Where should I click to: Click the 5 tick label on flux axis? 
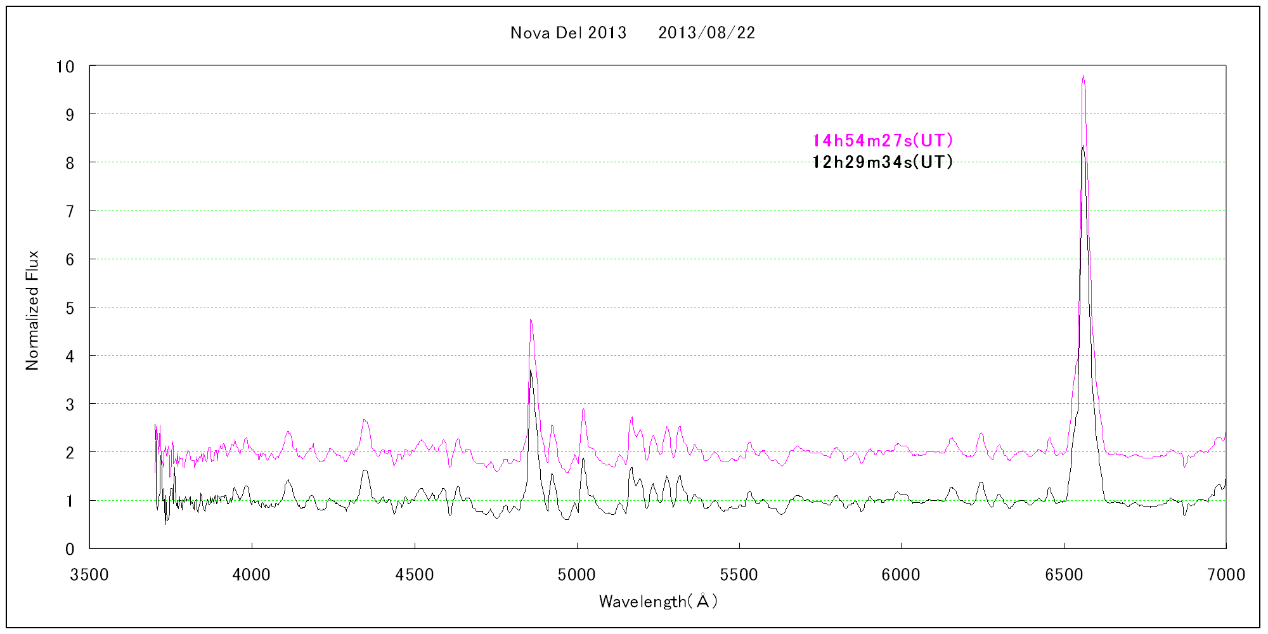click(70, 308)
